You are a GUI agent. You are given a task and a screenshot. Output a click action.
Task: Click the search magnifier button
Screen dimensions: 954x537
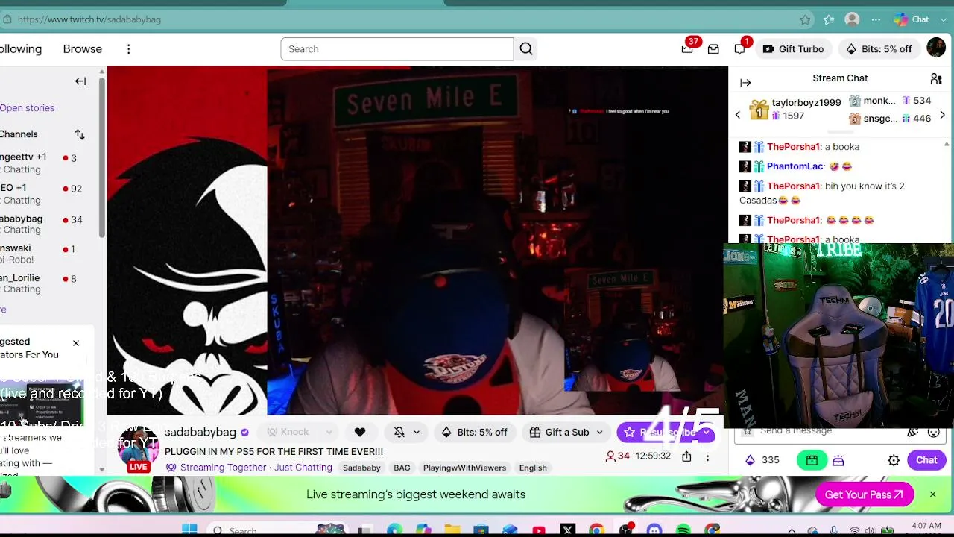click(526, 49)
